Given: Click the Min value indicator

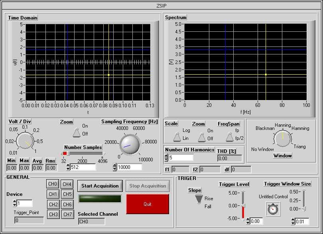Looking at the screenshot, I should (12, 168).
